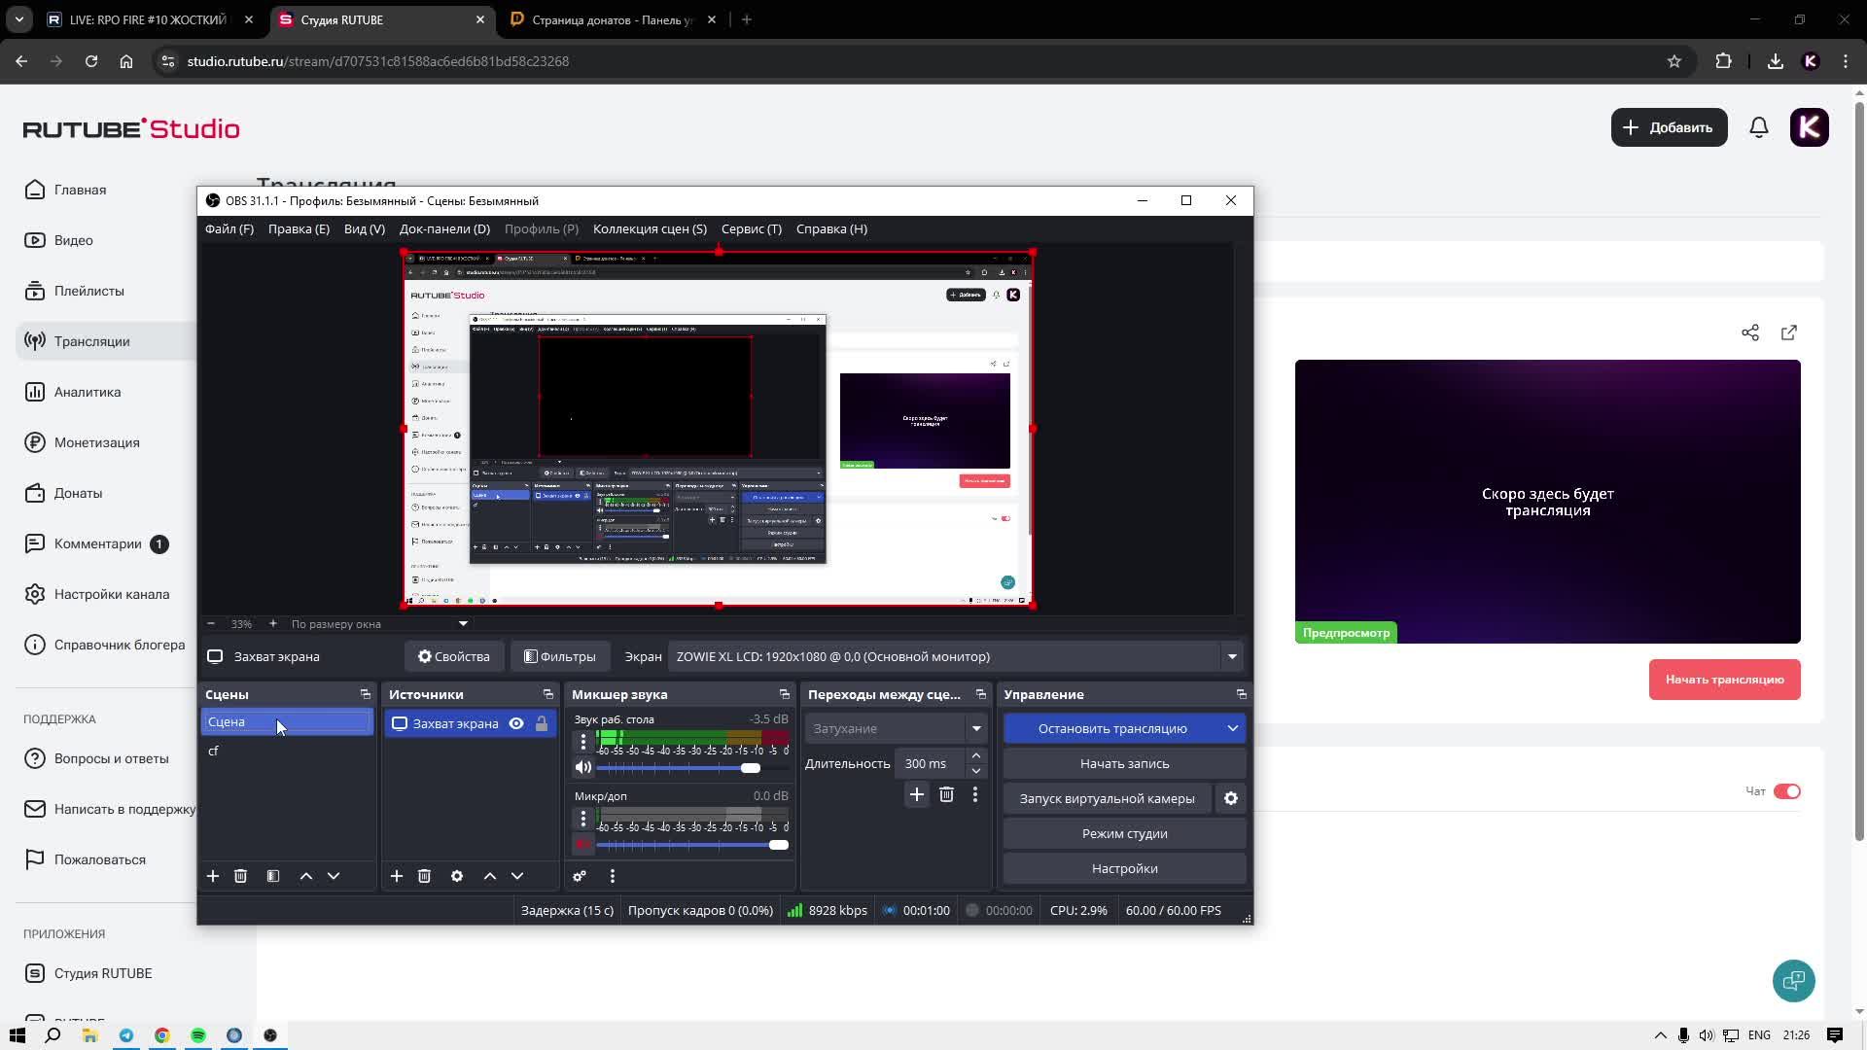The image size is (1867, 1050).
Task: Open the Док-панели (D) menu
Action: [x=444, y=228]
